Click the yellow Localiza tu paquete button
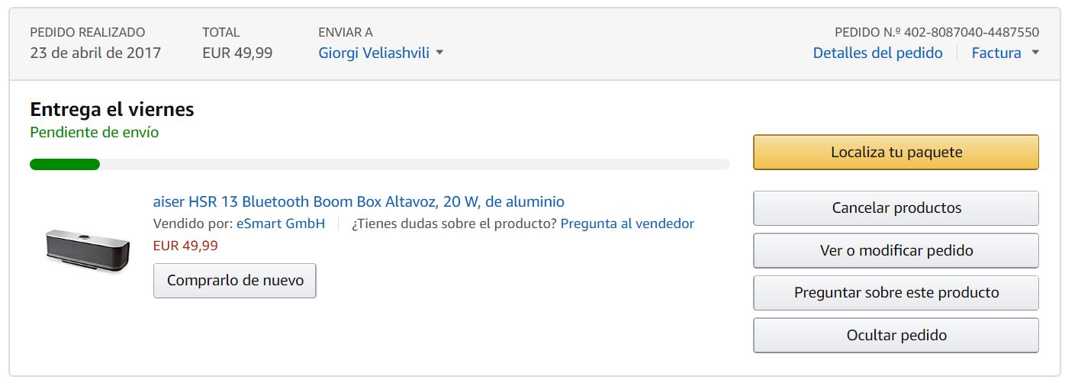 tap(896, 153)
